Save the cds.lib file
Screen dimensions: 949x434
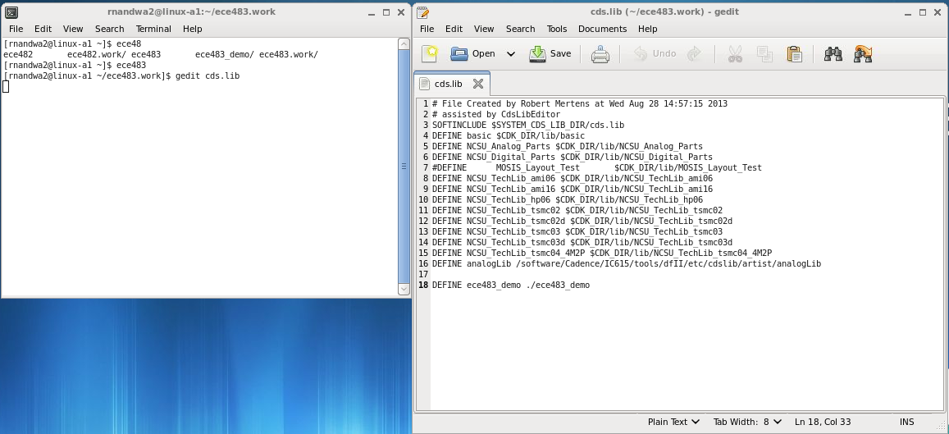click(x=550, y=54)
